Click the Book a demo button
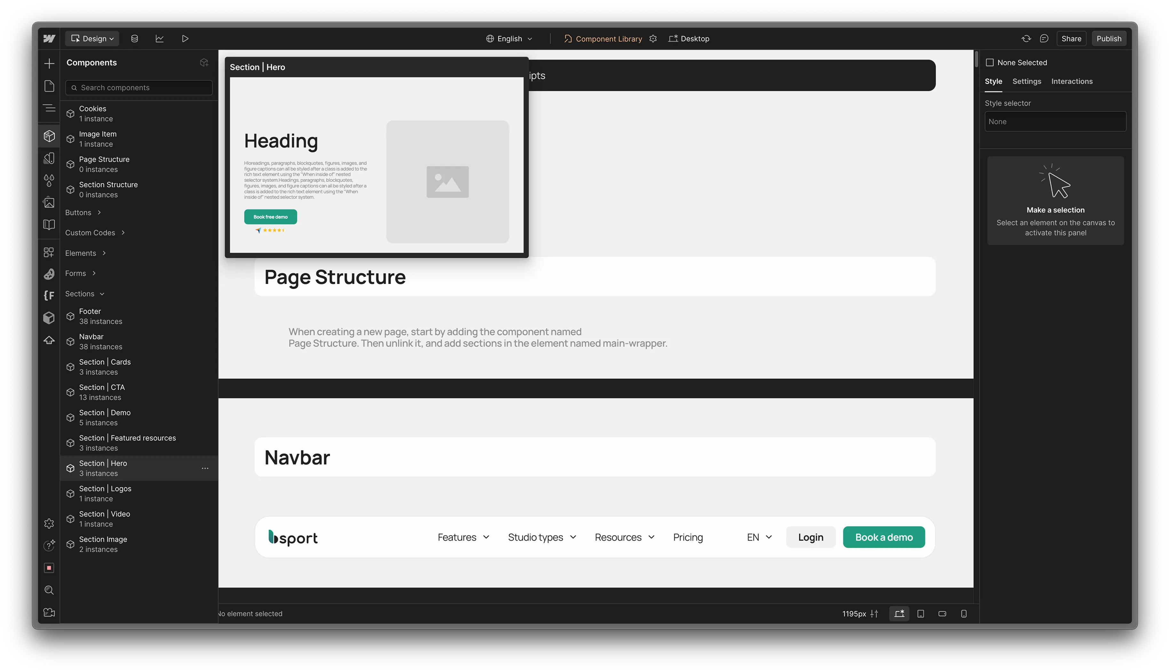 coord(883,537)
